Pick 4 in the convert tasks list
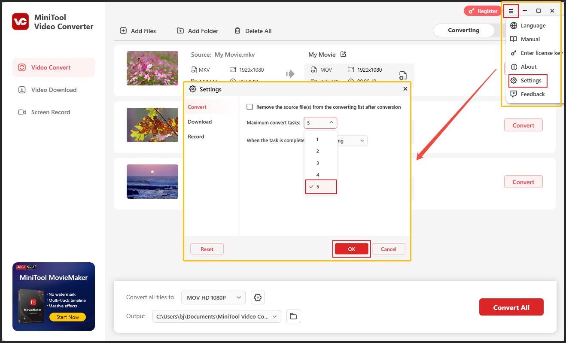The image size is (566, 343). coord(321,175)
